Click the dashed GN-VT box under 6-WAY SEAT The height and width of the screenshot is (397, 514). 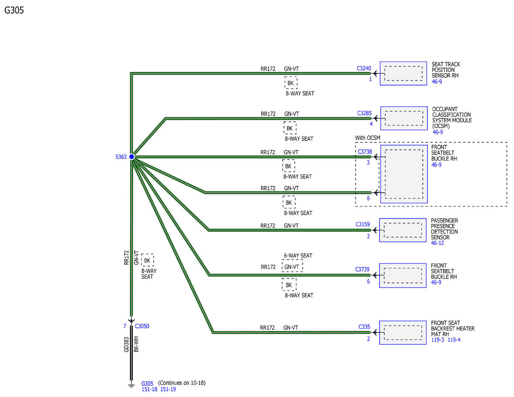tap(292, 266)
